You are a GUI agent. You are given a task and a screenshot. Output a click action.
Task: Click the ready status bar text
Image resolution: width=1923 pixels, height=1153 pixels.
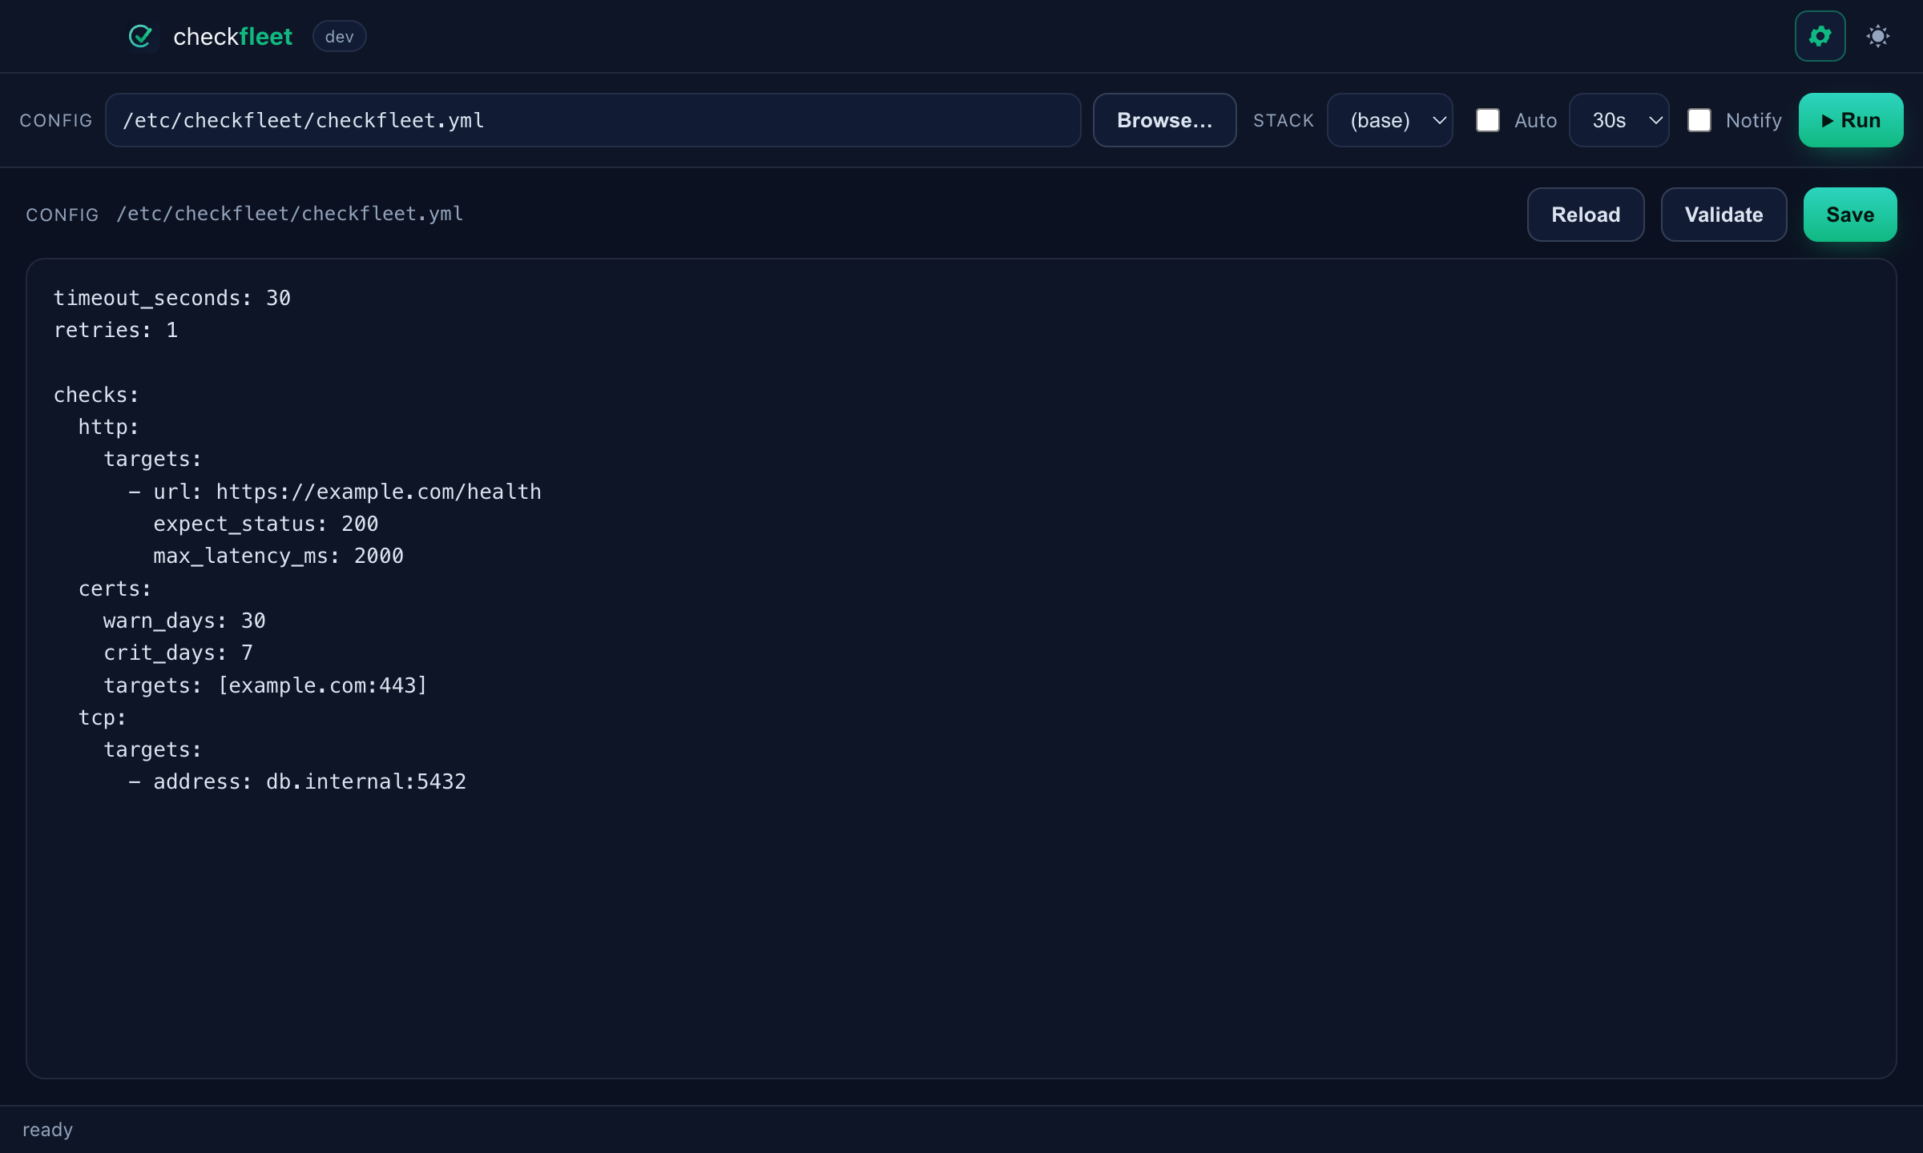point(47,1130)
